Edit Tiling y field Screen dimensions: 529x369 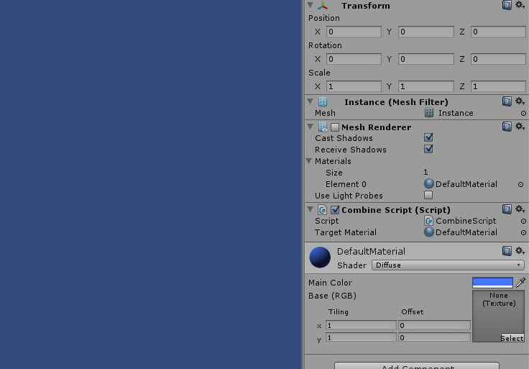361,337
